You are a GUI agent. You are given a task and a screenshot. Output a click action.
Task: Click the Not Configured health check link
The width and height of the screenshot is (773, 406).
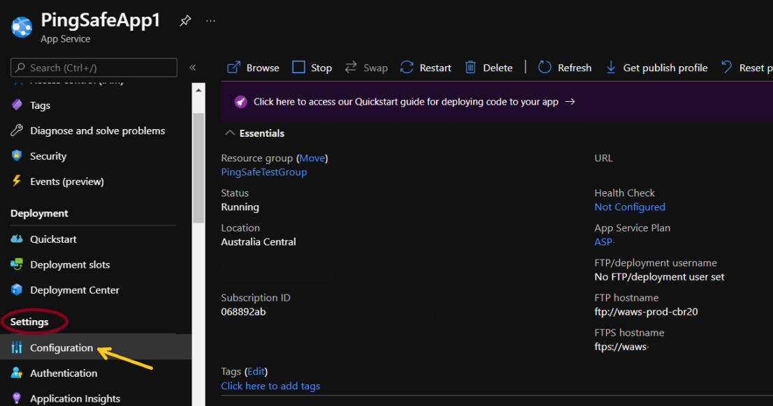pos(629,207)
